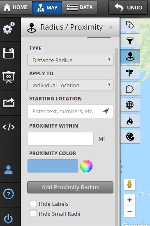Select the polygon drawing tool

(130, 89)
